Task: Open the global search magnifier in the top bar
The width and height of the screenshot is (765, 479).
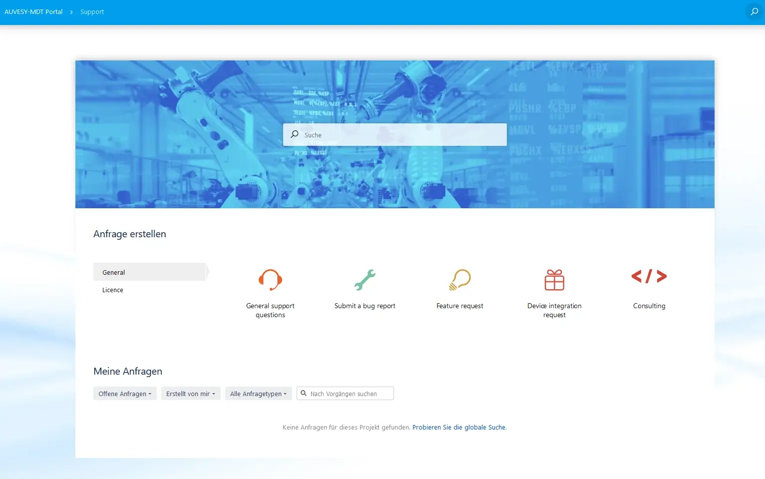Action: [753, 11]
